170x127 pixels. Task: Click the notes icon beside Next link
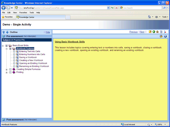[x=150, y=32]
